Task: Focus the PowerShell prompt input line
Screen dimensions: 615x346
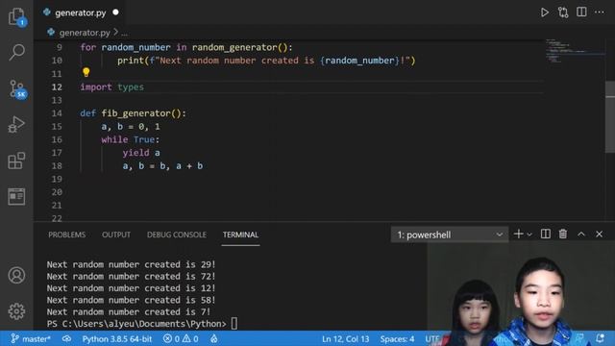Action: coord(142,324)
